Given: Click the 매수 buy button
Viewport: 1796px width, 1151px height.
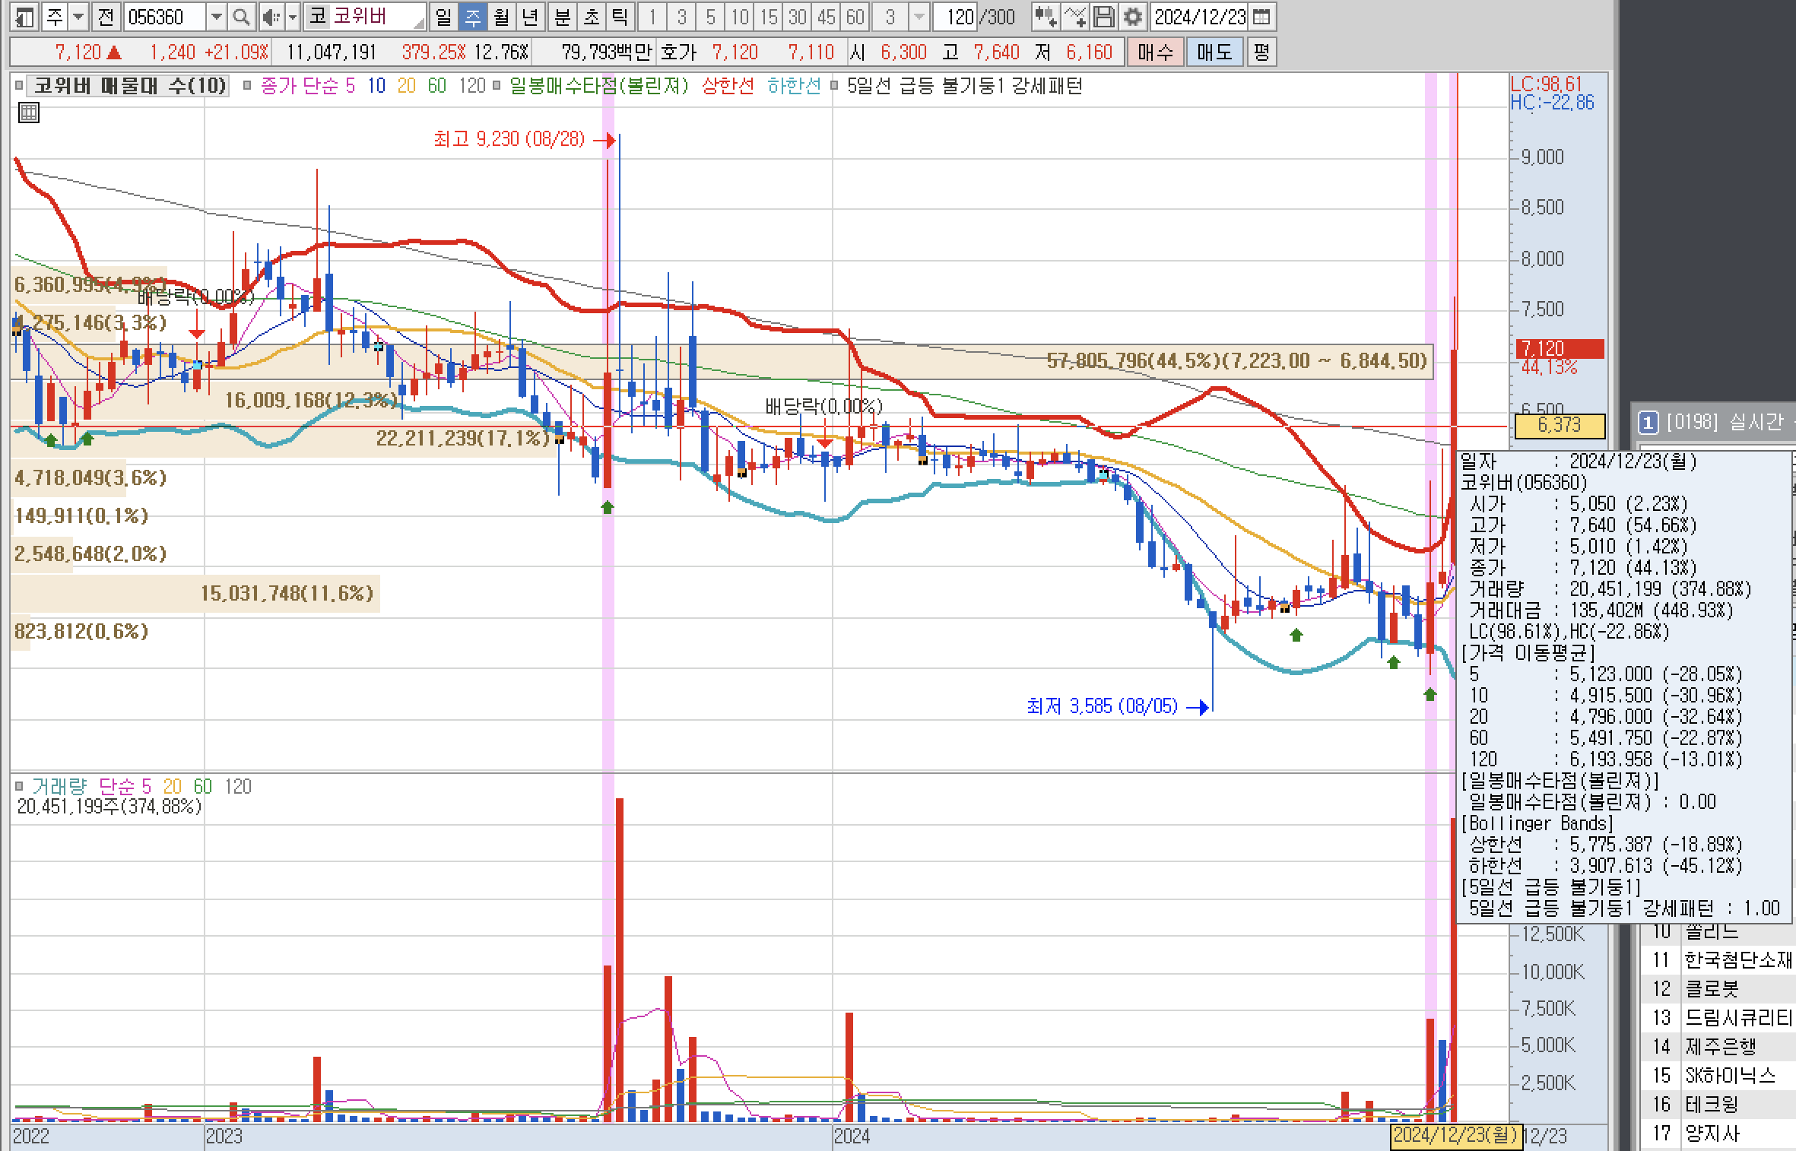Looking at the screenshot, I should click(1155, 52).
